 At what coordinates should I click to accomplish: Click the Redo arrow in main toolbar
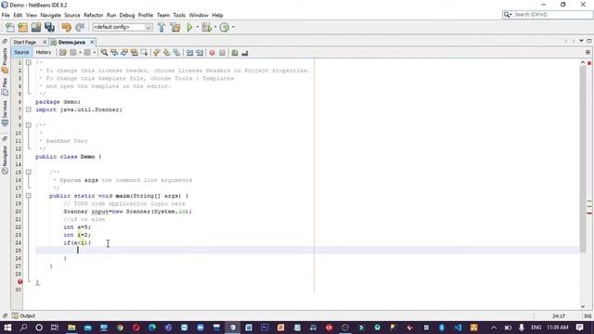point(80,27)
